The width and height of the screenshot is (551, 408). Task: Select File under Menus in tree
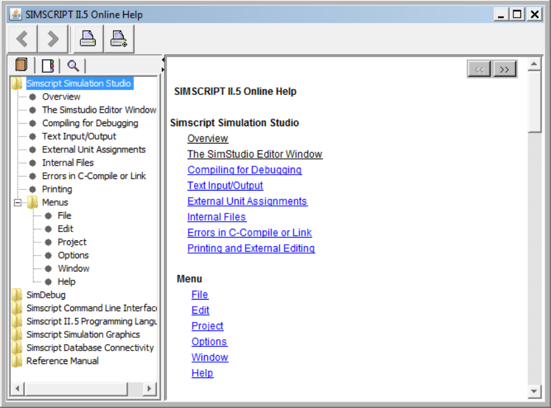click(x=64, y=215)
